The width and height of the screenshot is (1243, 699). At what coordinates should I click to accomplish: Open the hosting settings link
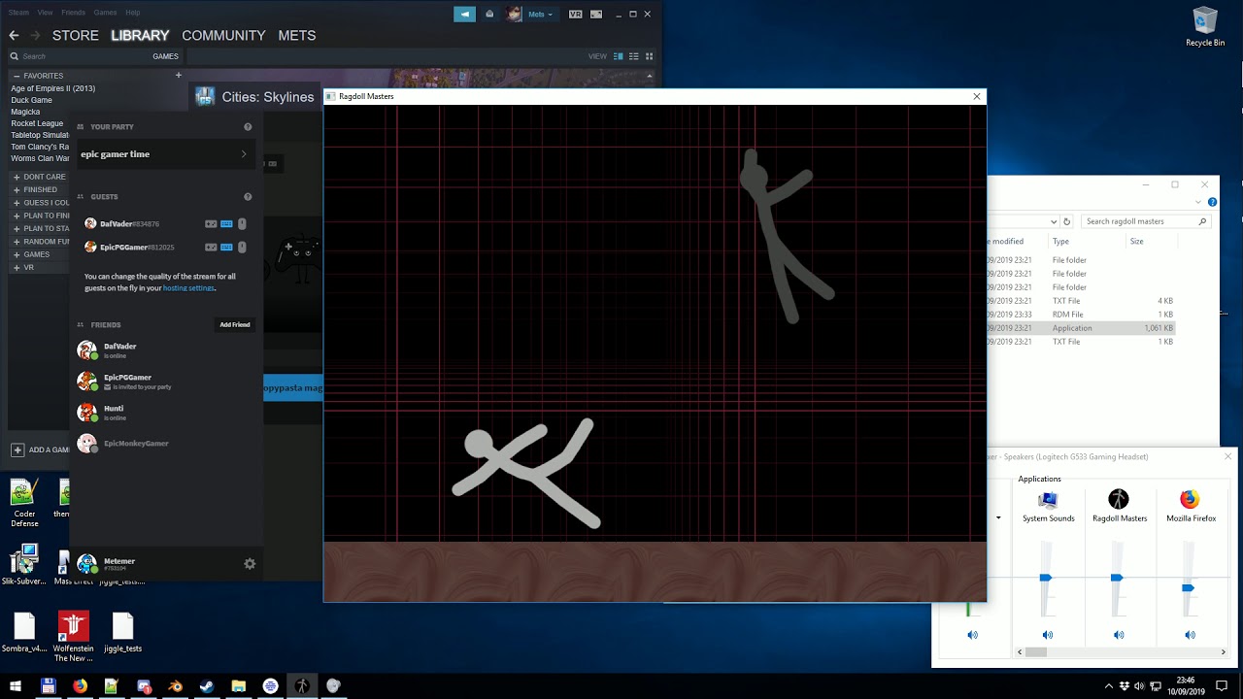[188, 288]
